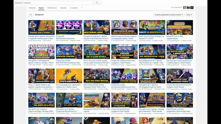
Task: Open the КАК ДОЙТИ ДО 6 АРЕНЫ thumbnail
Action: tap(41, 100)
